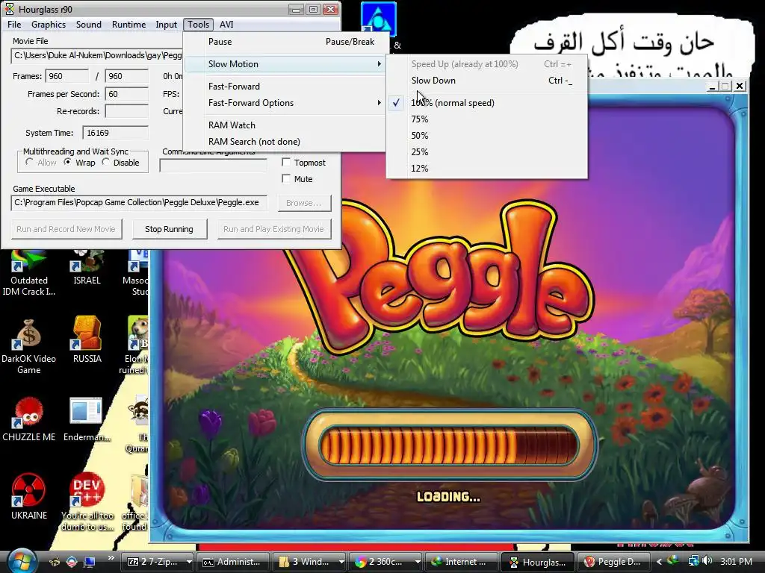
Task: Choose Fast-Forward in the Tools menu
Action: [286, 87]
